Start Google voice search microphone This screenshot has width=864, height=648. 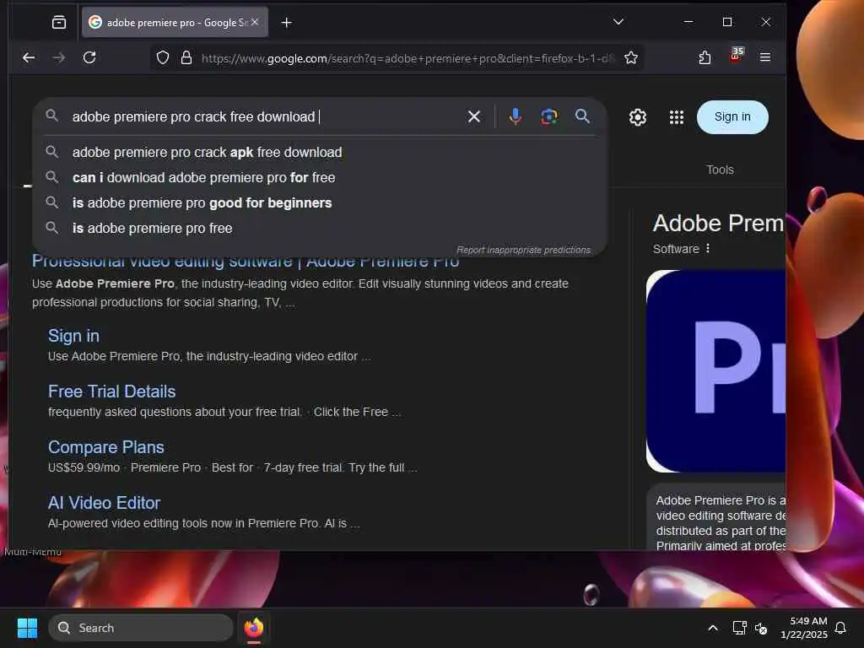pos(516,116)
